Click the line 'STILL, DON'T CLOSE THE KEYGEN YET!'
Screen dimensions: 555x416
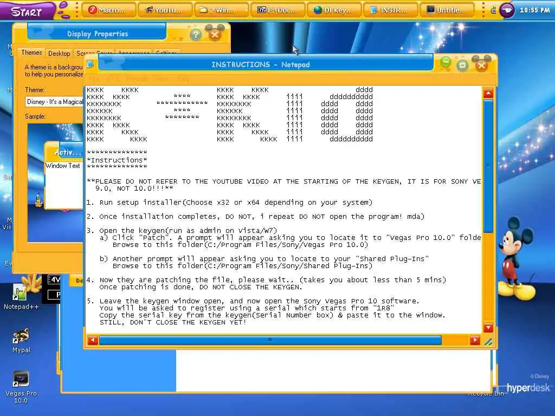click(x=173, y=322)
